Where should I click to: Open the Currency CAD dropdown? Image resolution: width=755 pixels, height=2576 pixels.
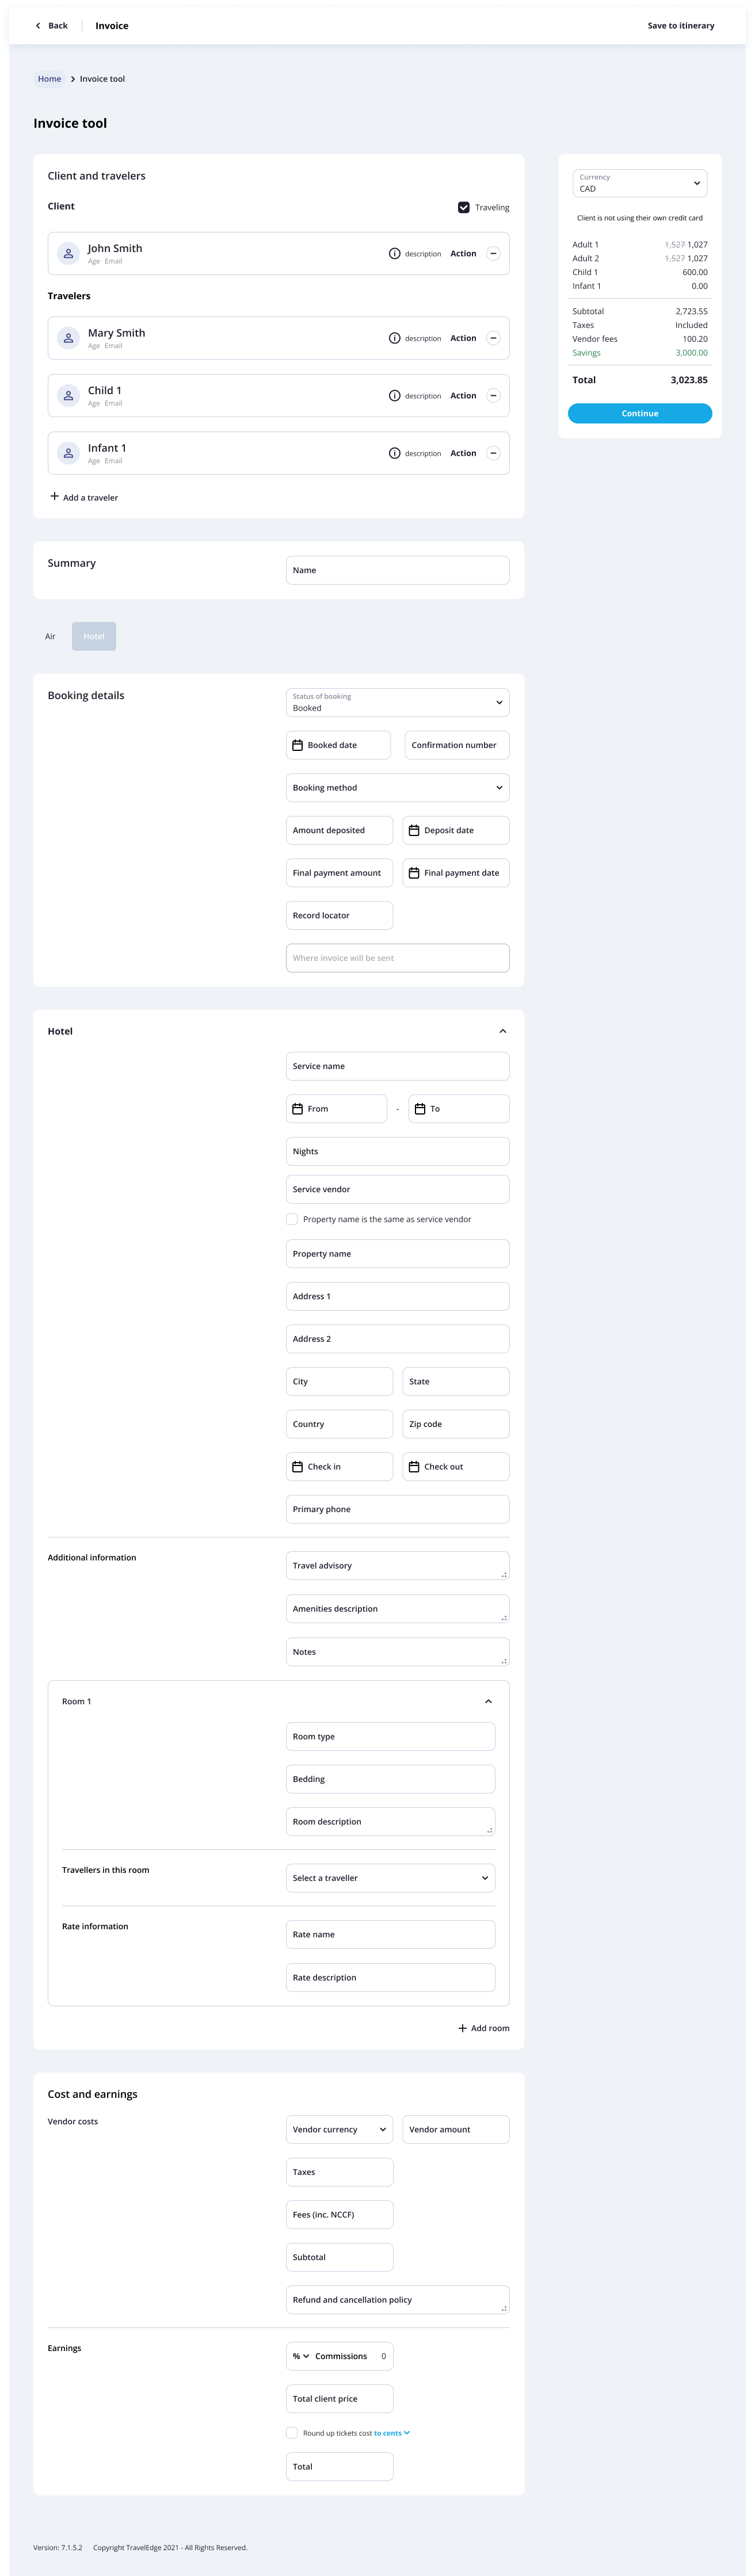640,183
